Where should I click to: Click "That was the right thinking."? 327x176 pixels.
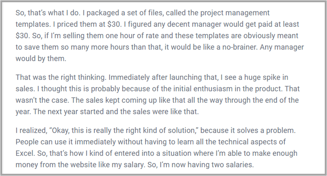coord(61,77)
